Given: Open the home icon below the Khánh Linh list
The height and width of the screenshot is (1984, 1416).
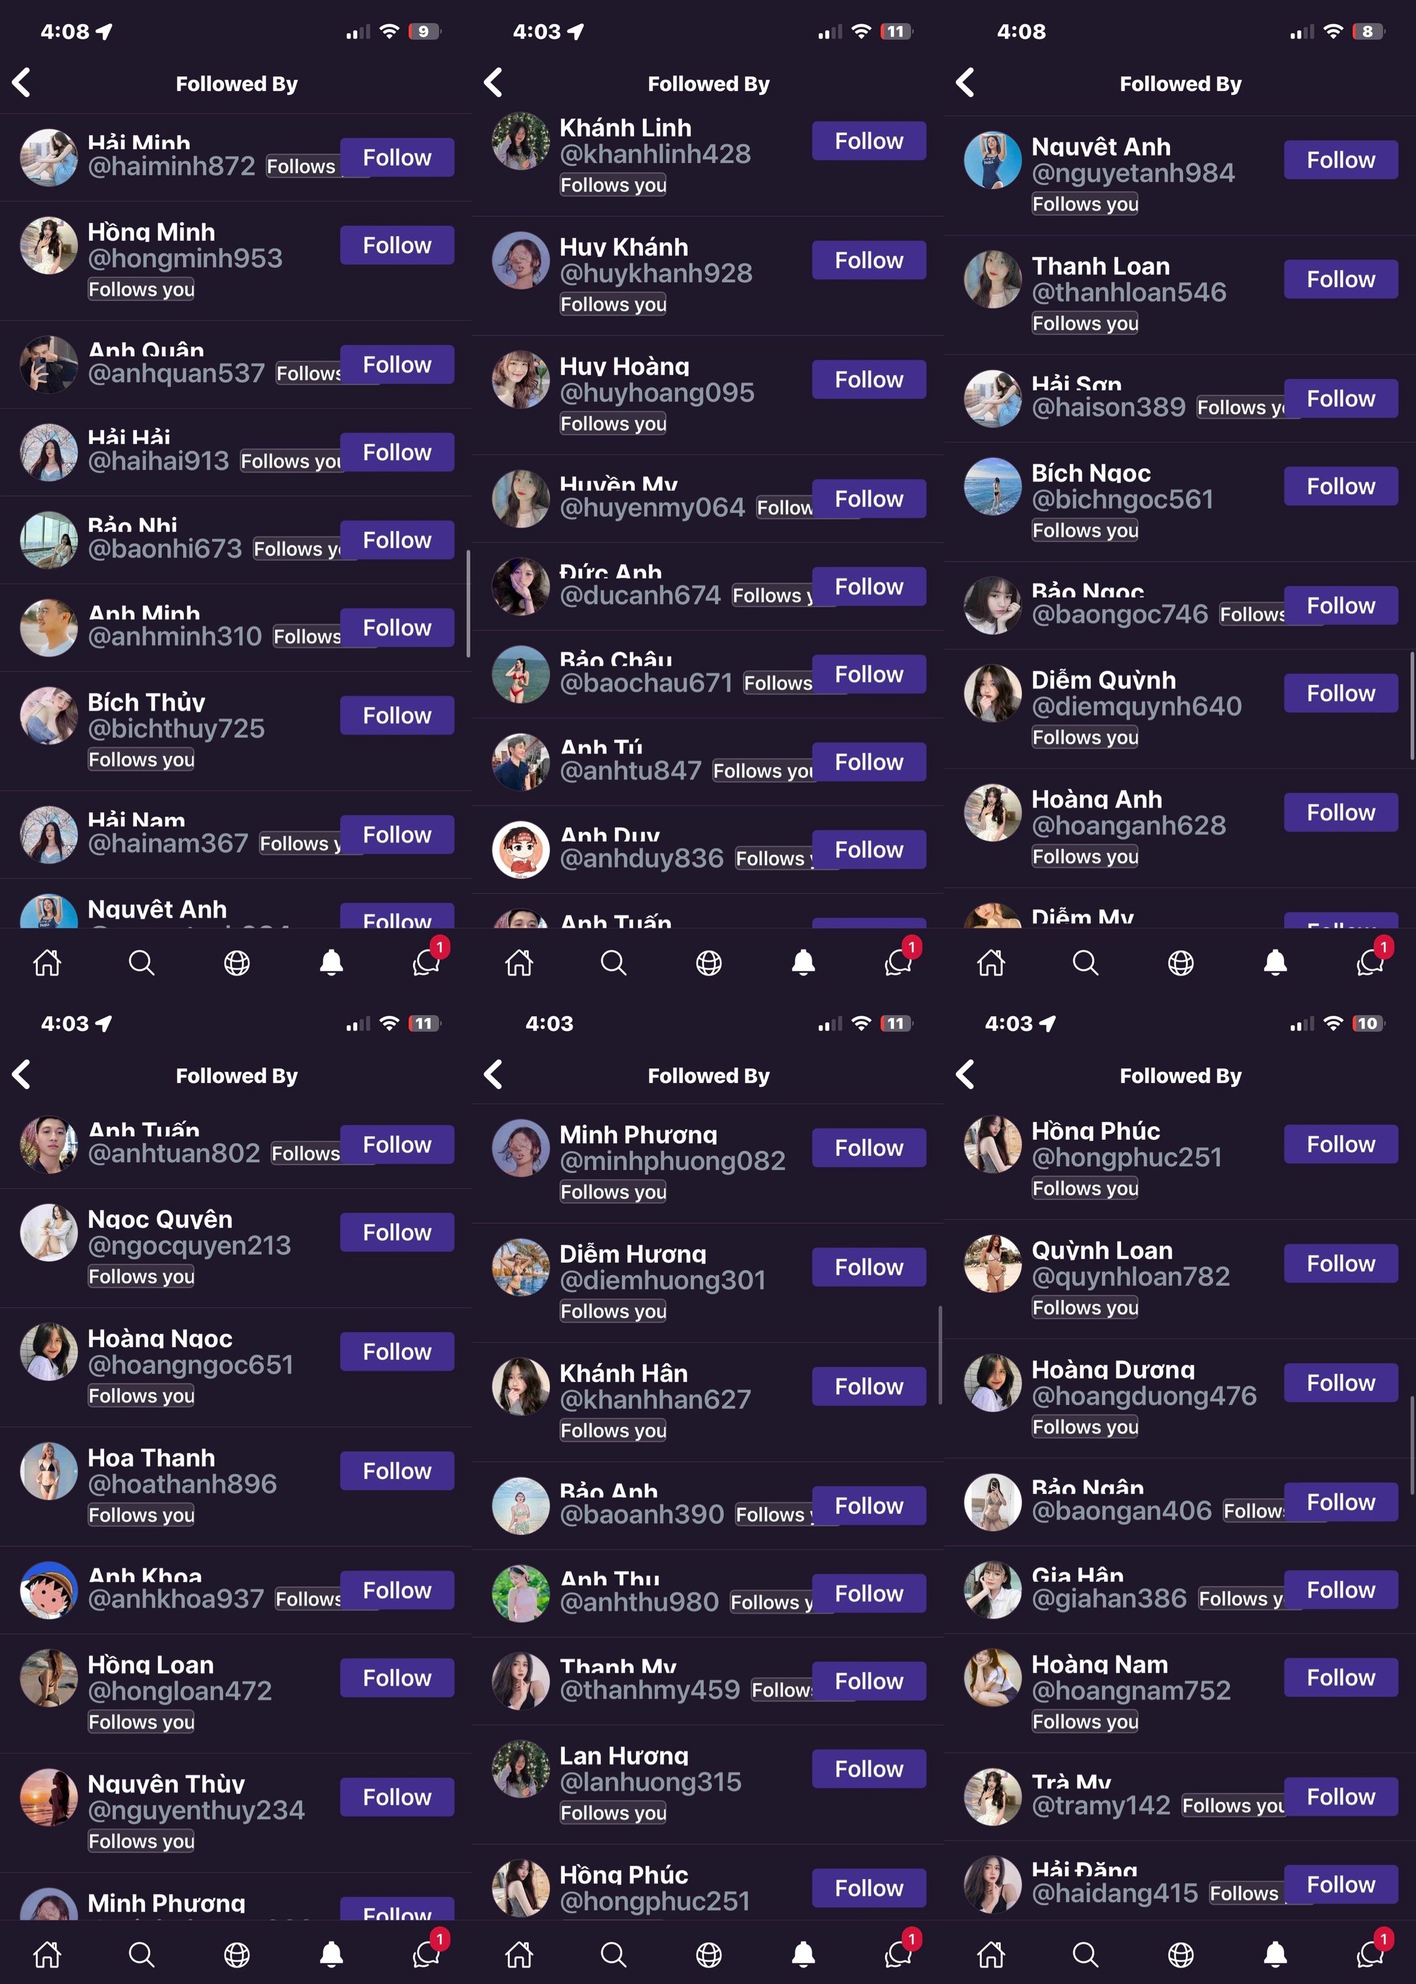Looking at the screenshot, I should click(x=519, y=962).
